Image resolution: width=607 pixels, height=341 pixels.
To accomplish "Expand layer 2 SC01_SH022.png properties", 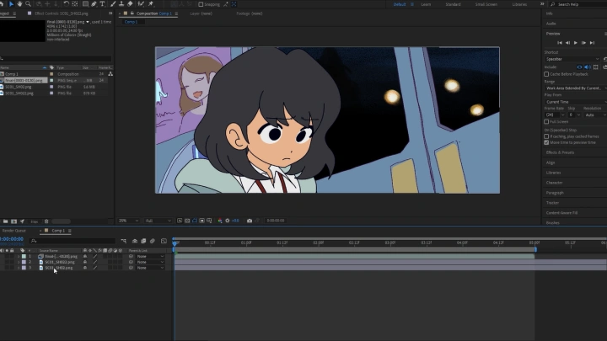I will [x=19, y=262].
